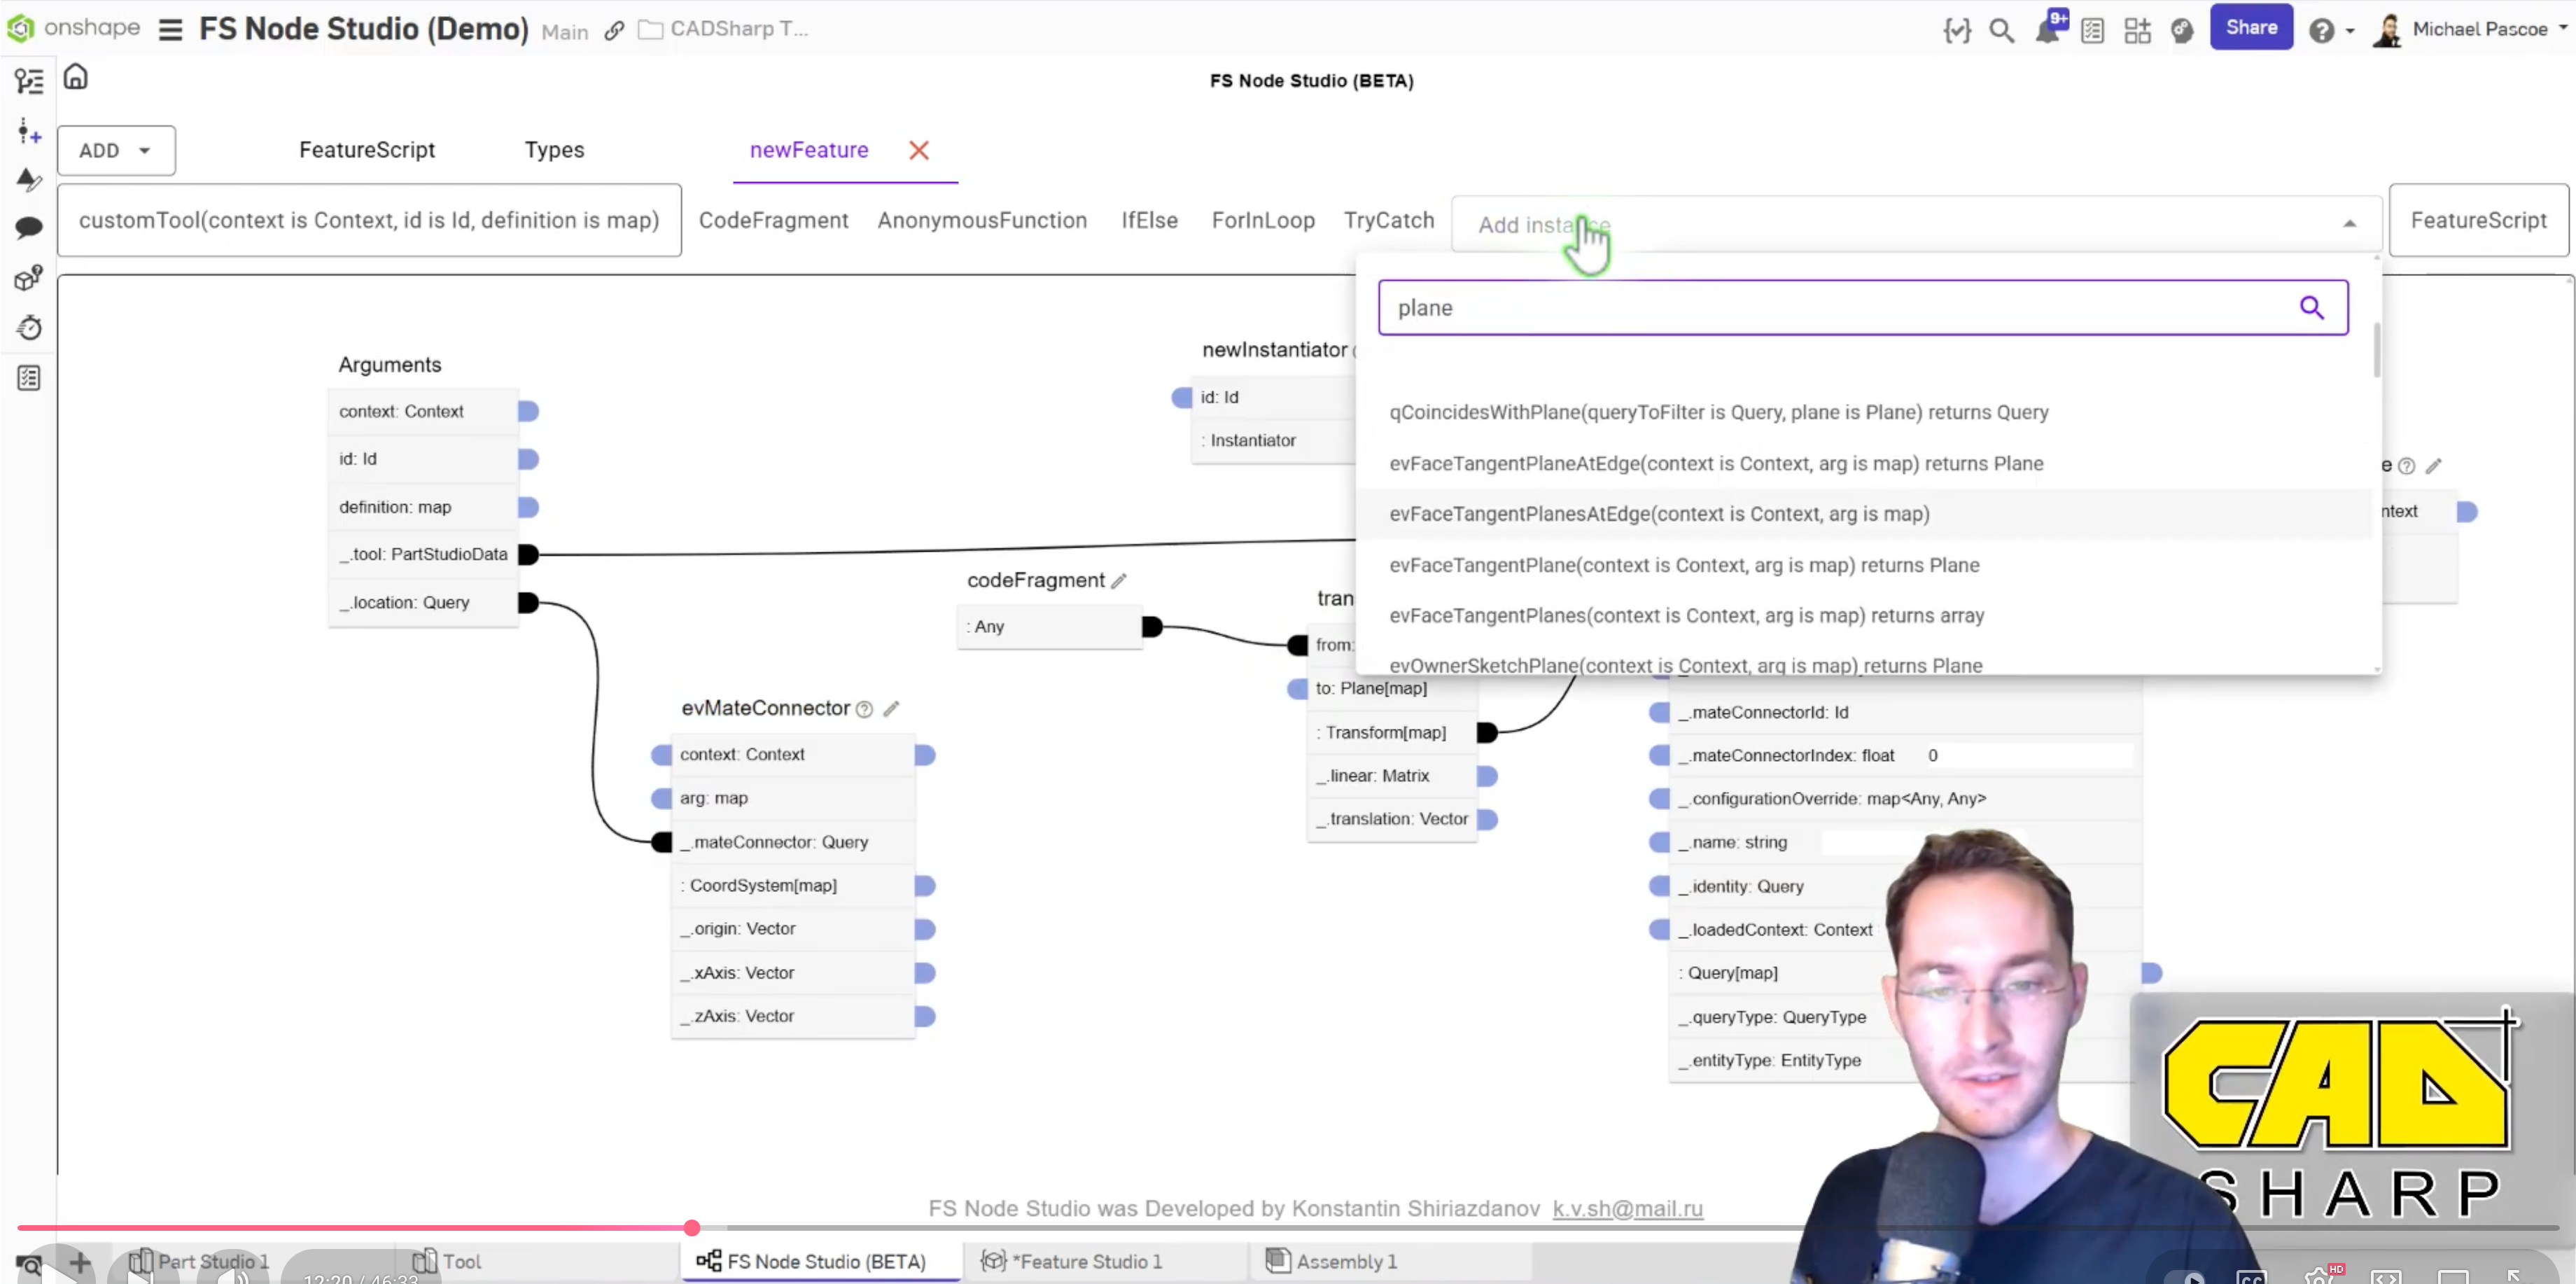Click the Main branch label
The image size is (2576, 1284).
pyautogui.click(x=564, y=32)
